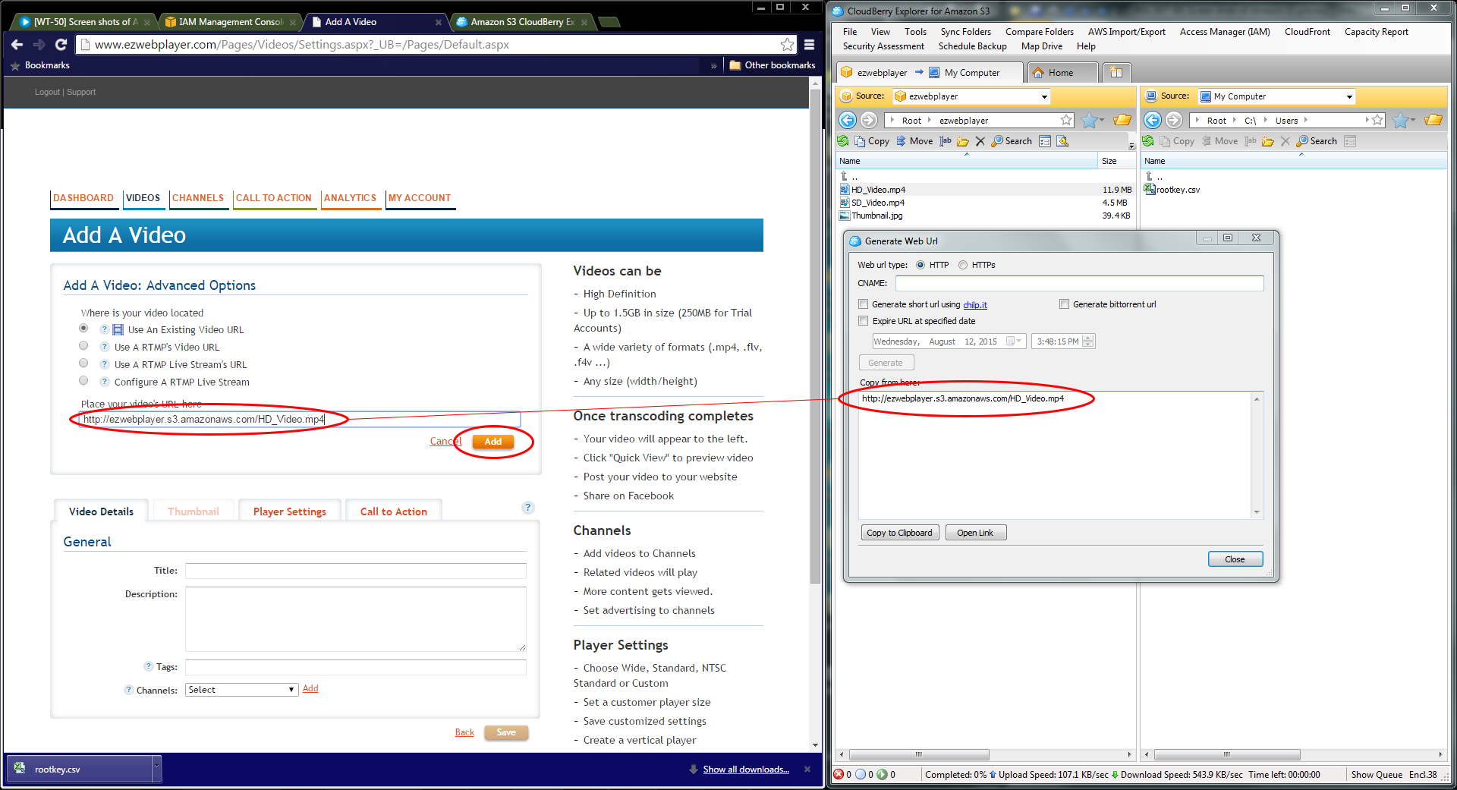This screenshot has width=1457, height=790.
Task: Expand toolbar overflow in ezwebplayer pane
Action: (1131, 146)
